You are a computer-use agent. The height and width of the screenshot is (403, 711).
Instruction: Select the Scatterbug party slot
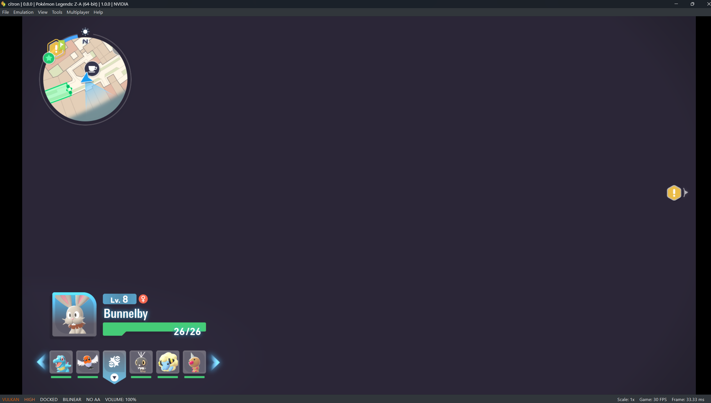tap(141, 362)
